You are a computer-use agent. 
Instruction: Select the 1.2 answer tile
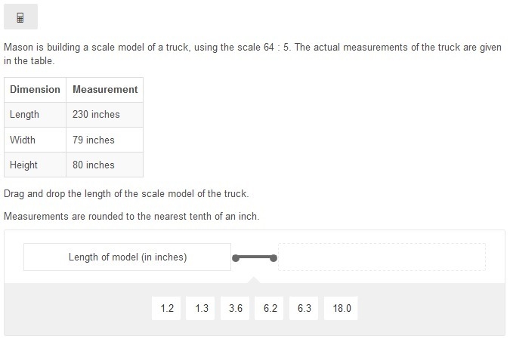click(166, 308)
